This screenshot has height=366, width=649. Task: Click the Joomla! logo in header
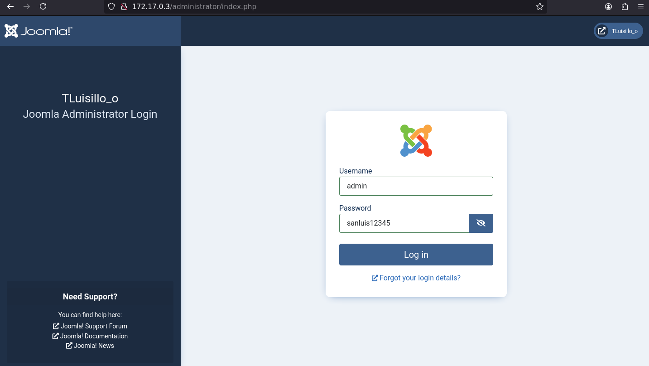(x=38, y=31)
